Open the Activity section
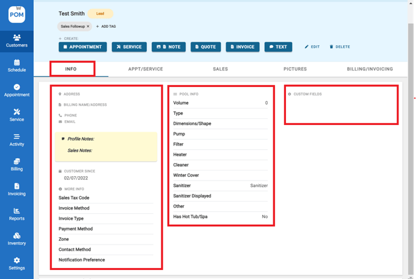 pyautogui.click(x=16, y=139)
